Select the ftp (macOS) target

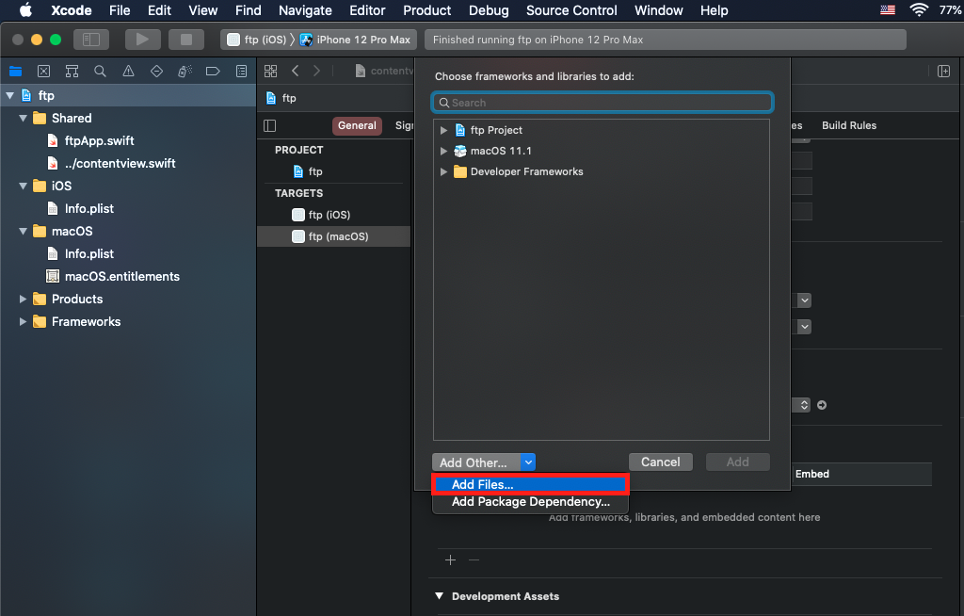pyautogui.click(x=334, y=236)
